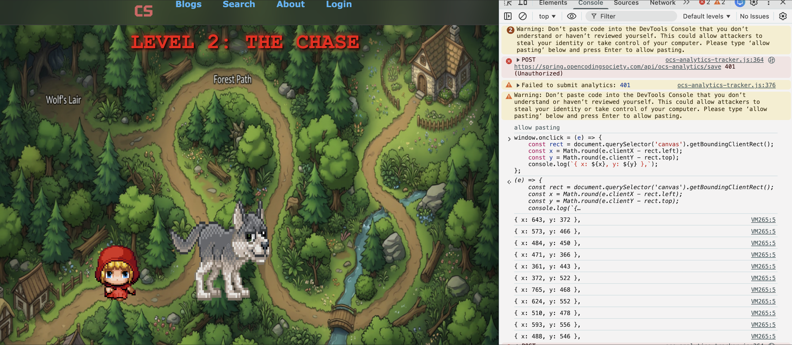The width and height of the screenshot is (792, 345).
Task: Click the Red Riding Hood character
Action: [117, 273]
